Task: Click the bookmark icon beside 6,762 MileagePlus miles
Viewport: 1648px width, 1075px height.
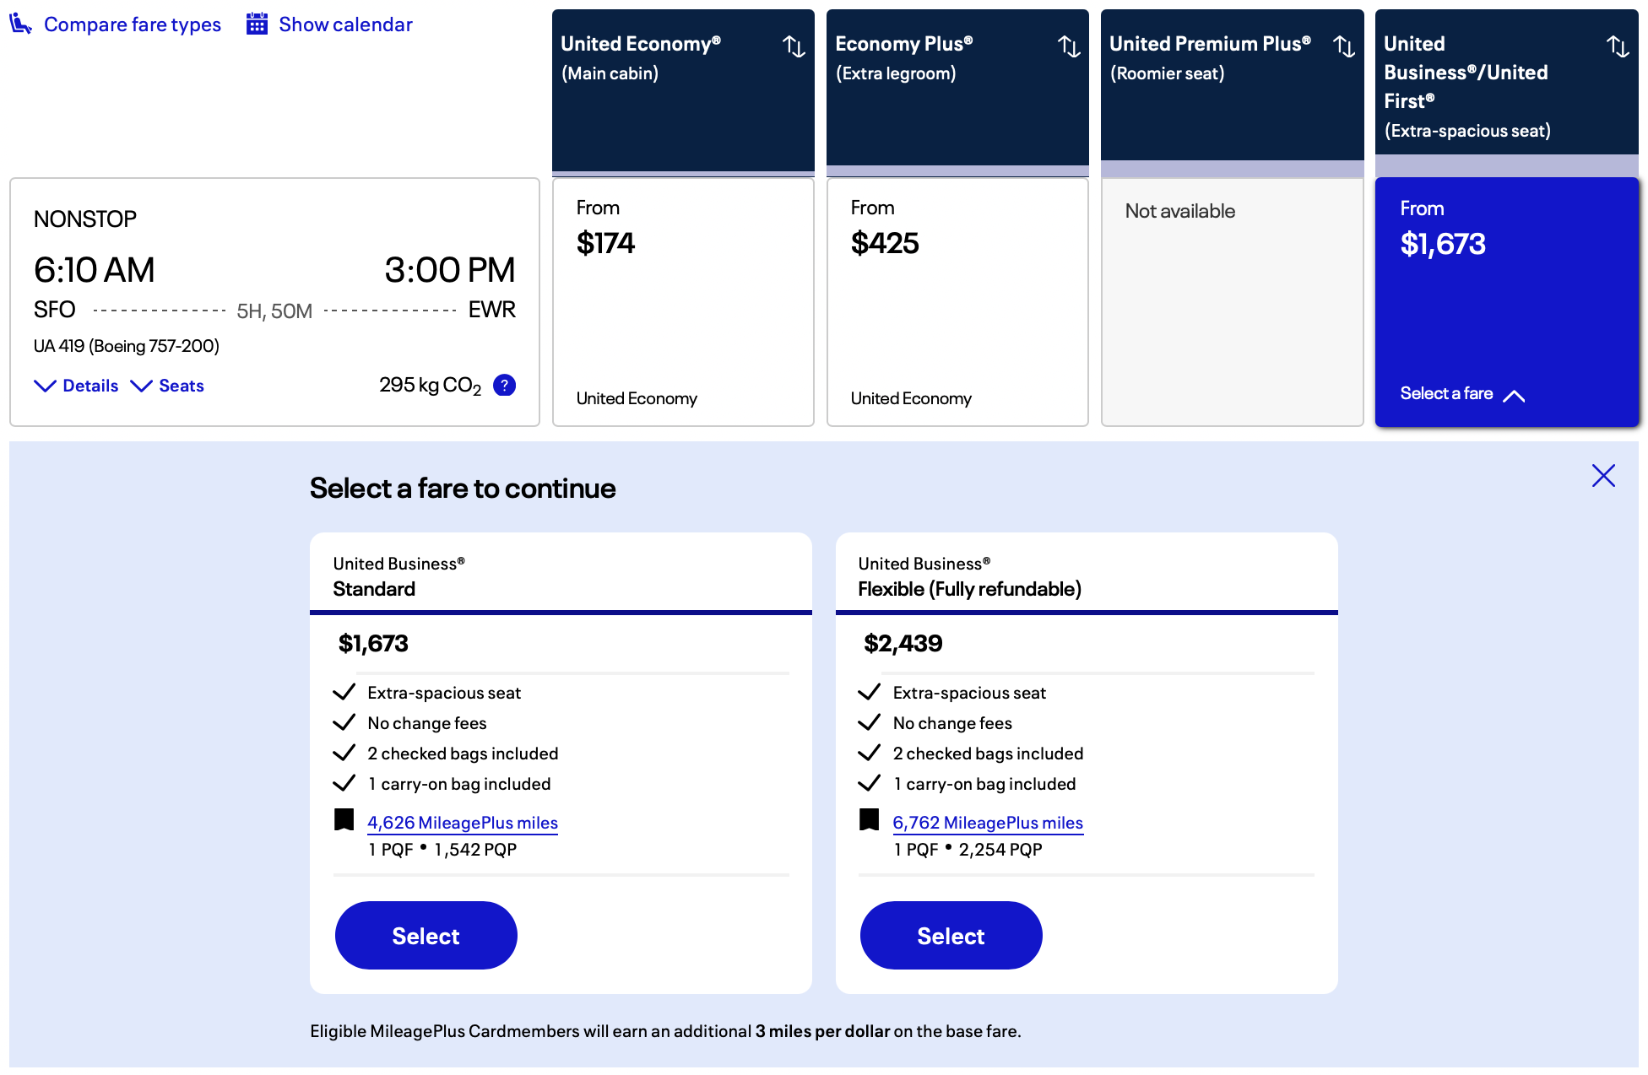Action: point(868,819)
